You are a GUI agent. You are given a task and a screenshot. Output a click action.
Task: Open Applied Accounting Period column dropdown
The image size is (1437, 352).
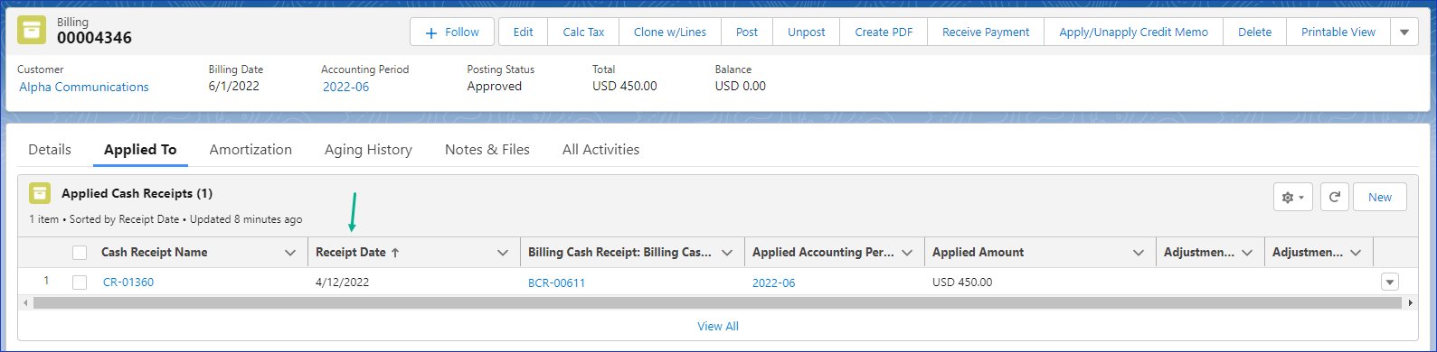[x=907, y=253]
